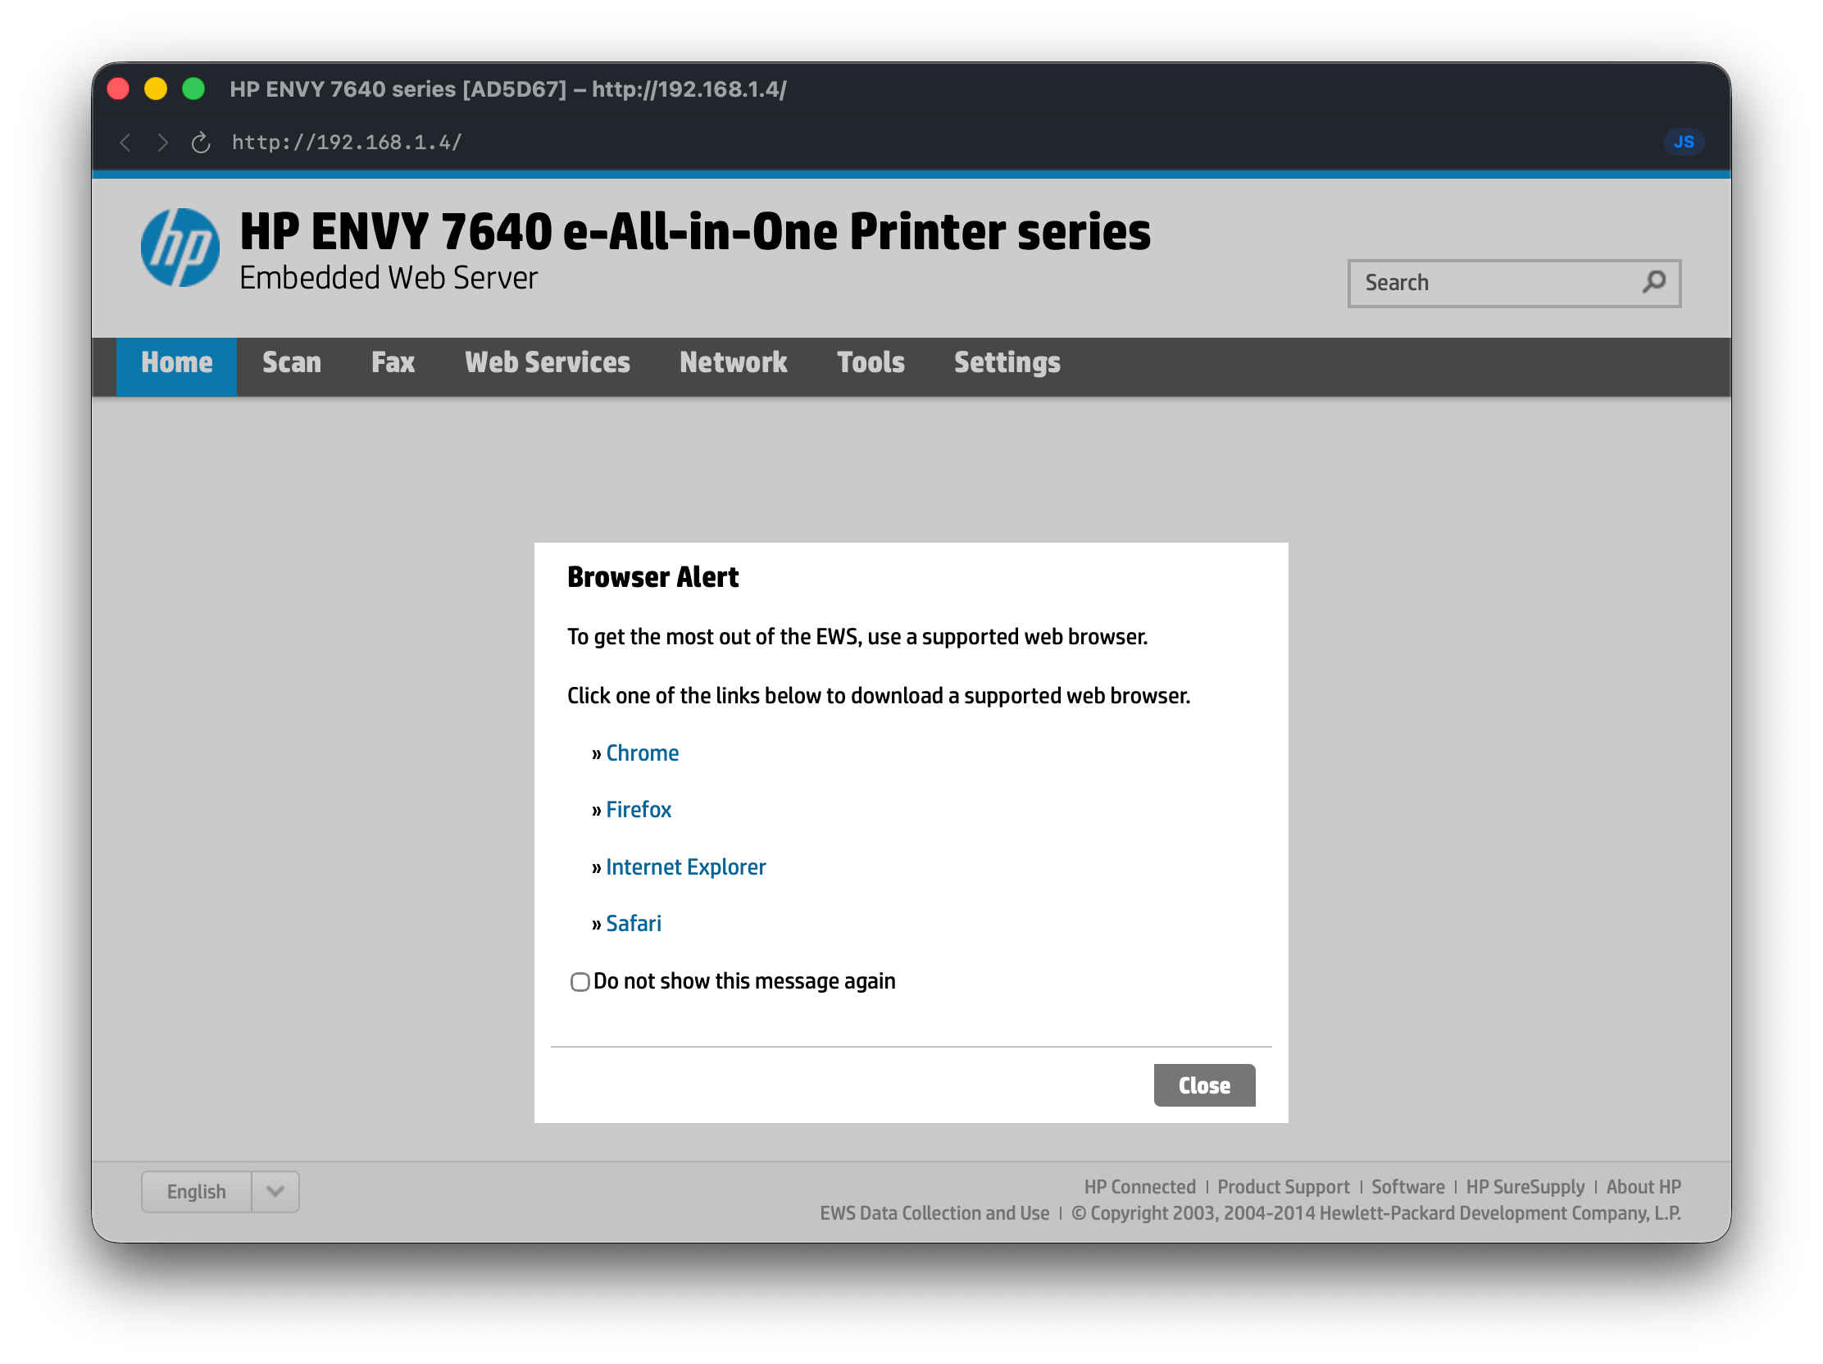Image resolution: width=1823 pixels, height=1364 pixels.
Task: Click the search magnifier icon
Action: 1653,282
